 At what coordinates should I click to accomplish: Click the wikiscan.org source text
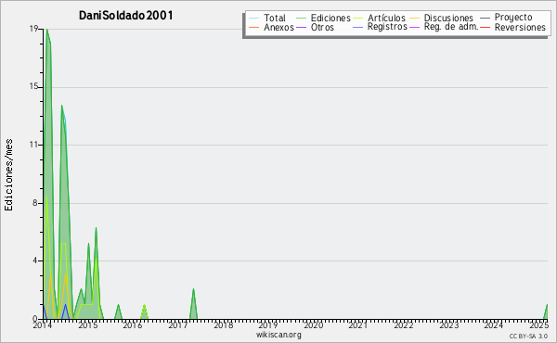coord(278,335)
